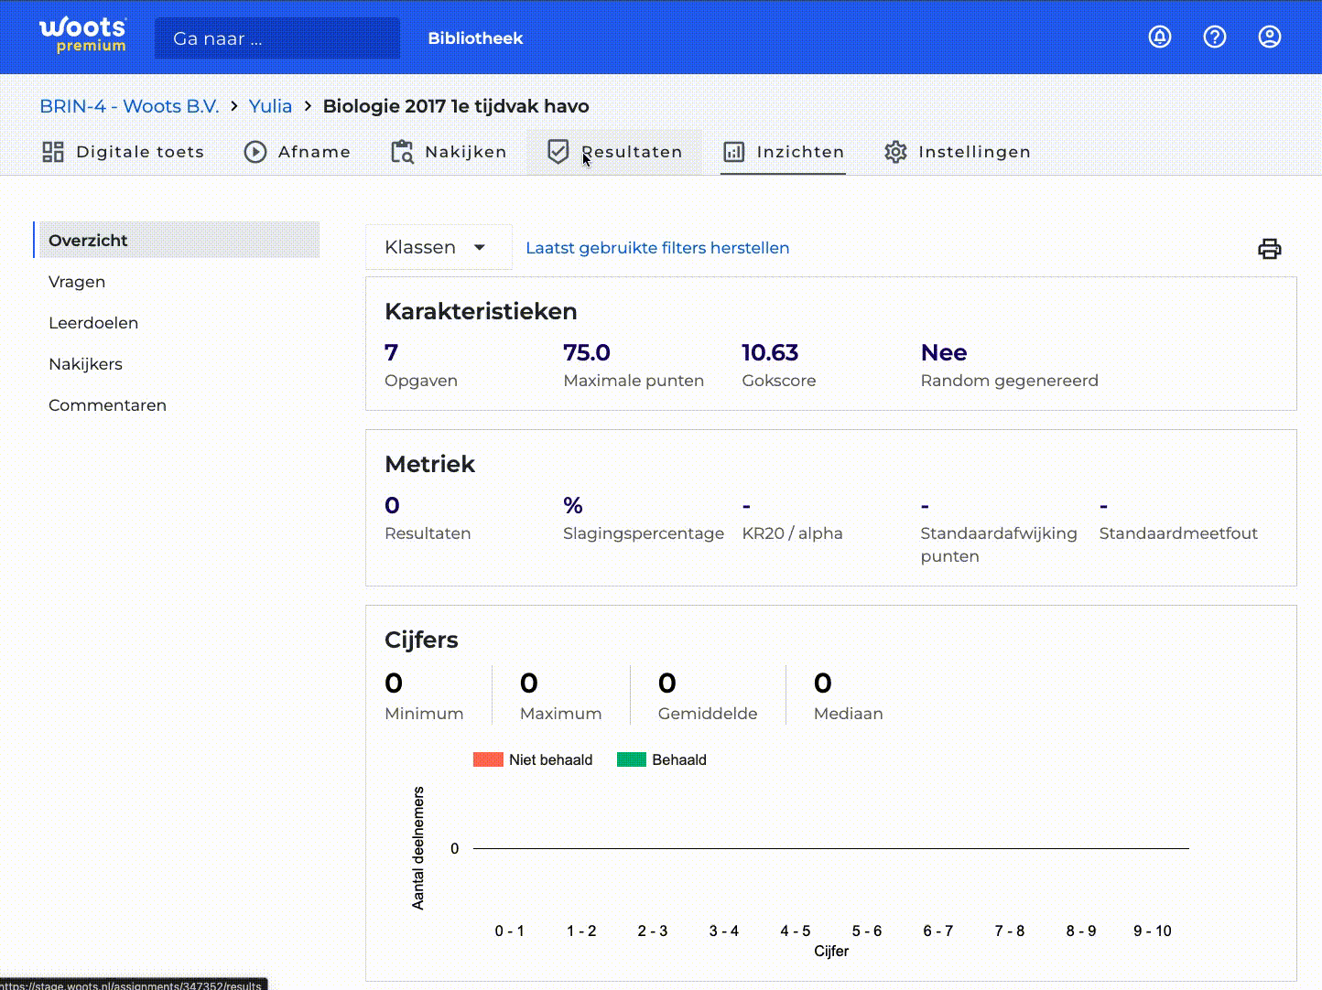Open the Klassen filter dropdown
Screen dimensions: 1322x990
(439, 247)
